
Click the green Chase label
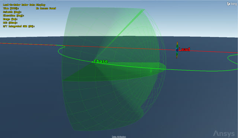(x=101, y=61)
